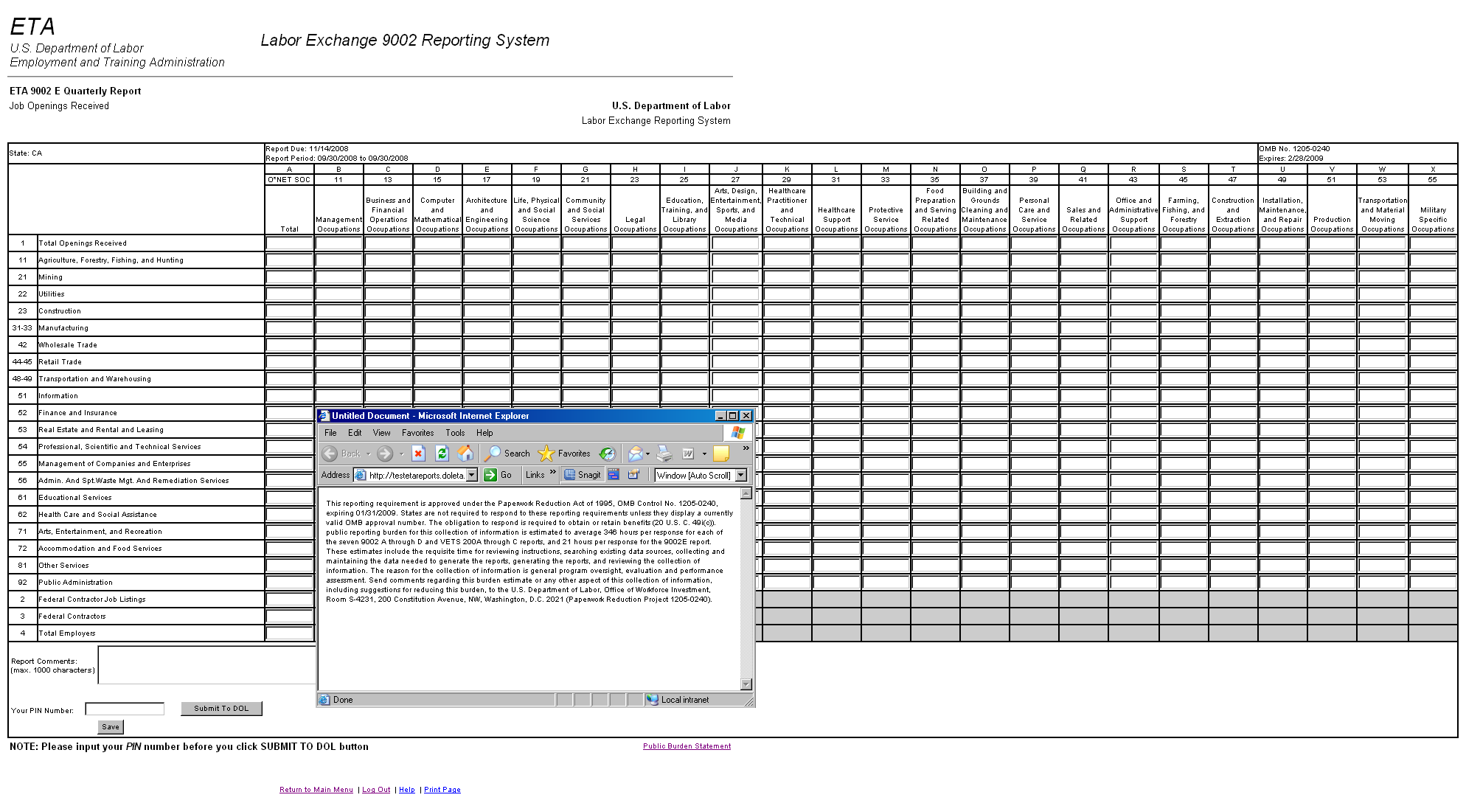Click the Snagit capture button
Screen dimensions: 1466x806
pyautogui.click(x=583, y=475)
